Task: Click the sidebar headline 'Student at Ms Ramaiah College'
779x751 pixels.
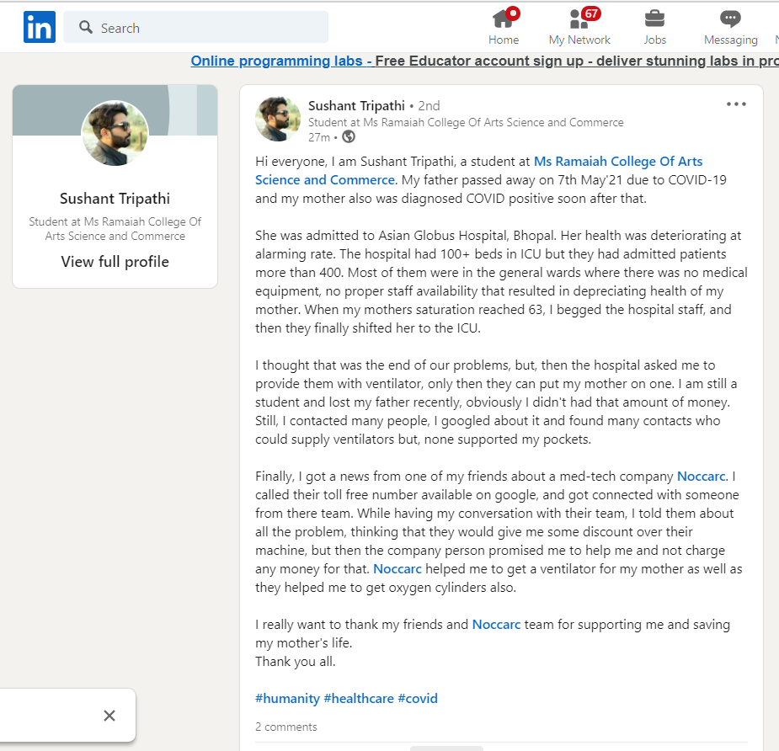Action: point(115,228)
